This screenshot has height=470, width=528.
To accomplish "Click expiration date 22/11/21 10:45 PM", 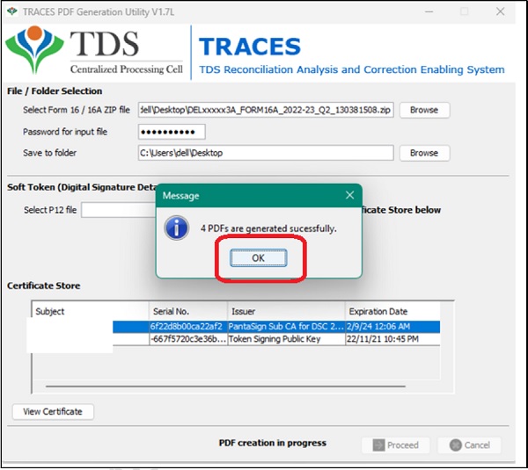I will [x=383, y=339].
